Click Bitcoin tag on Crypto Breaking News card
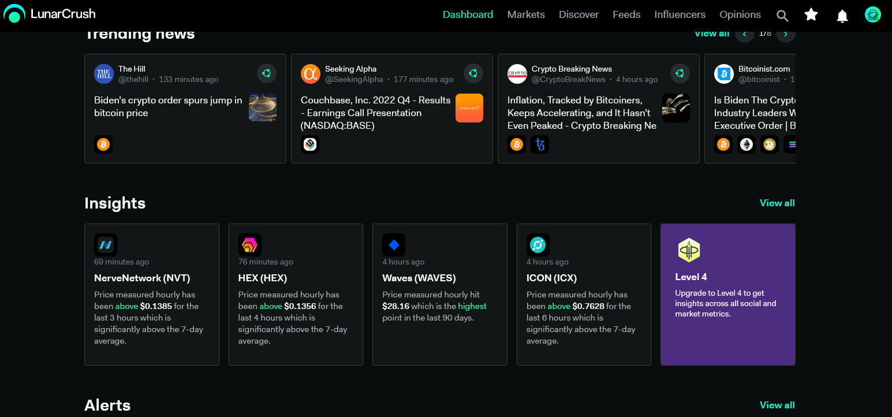The width and height of the screenshot is (892, 417). pos(517,144)
